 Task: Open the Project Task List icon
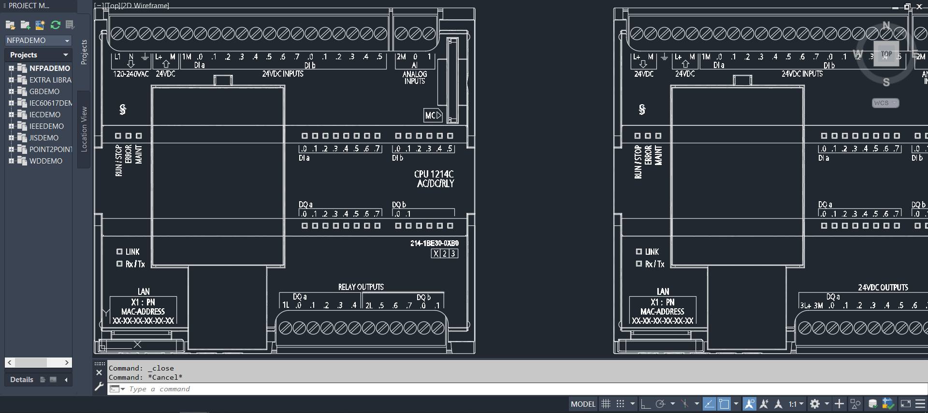[x=70, y=25]
